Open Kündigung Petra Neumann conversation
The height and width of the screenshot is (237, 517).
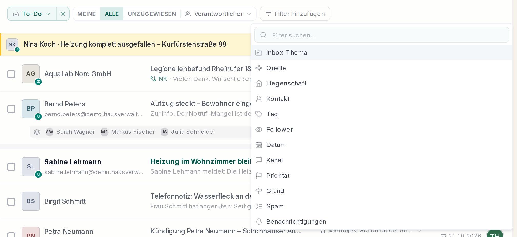[226, 231]
